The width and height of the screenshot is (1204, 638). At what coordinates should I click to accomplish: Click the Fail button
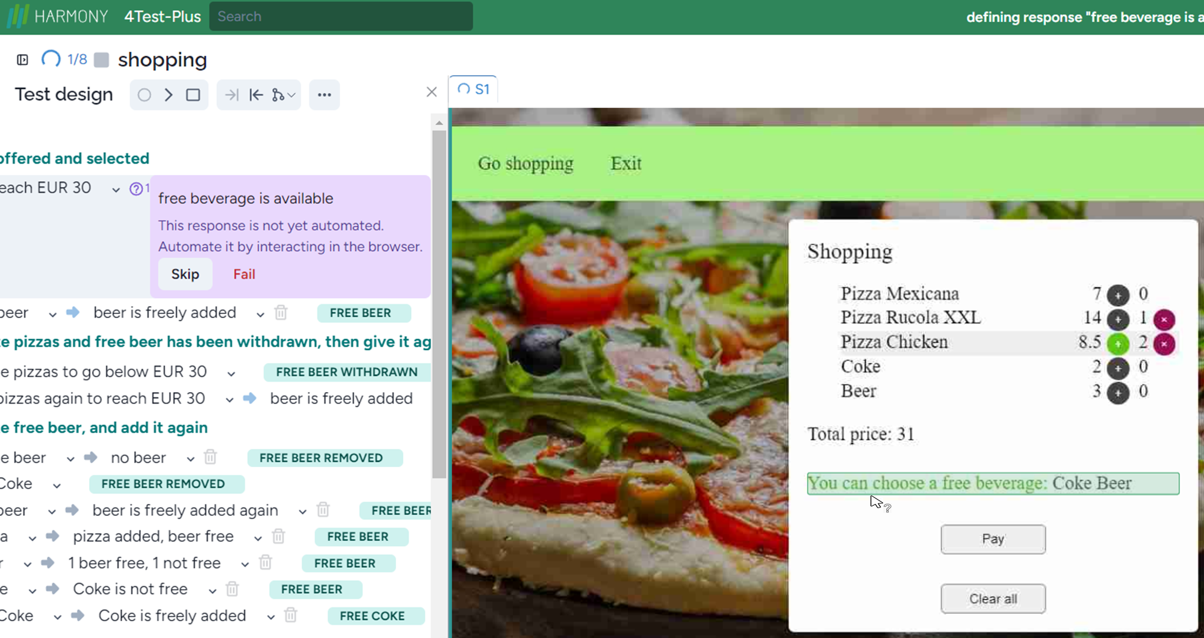coord(244,274)
